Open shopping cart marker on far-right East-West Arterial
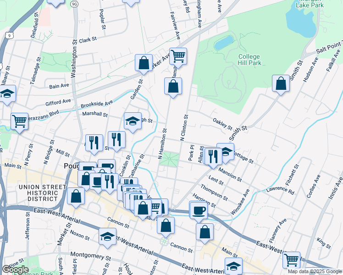343x275 pixels. point(291,260)
